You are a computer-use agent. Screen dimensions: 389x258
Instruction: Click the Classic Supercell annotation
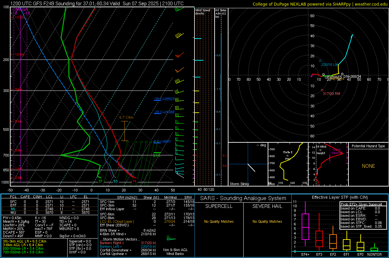(x=337, y=151)
